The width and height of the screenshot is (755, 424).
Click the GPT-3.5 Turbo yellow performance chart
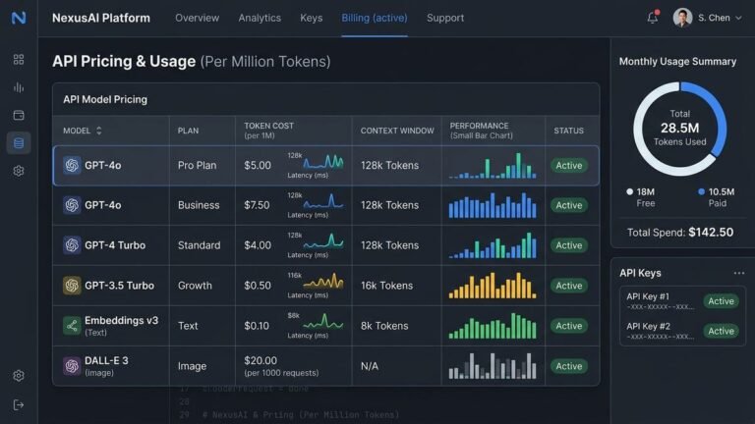493,286
